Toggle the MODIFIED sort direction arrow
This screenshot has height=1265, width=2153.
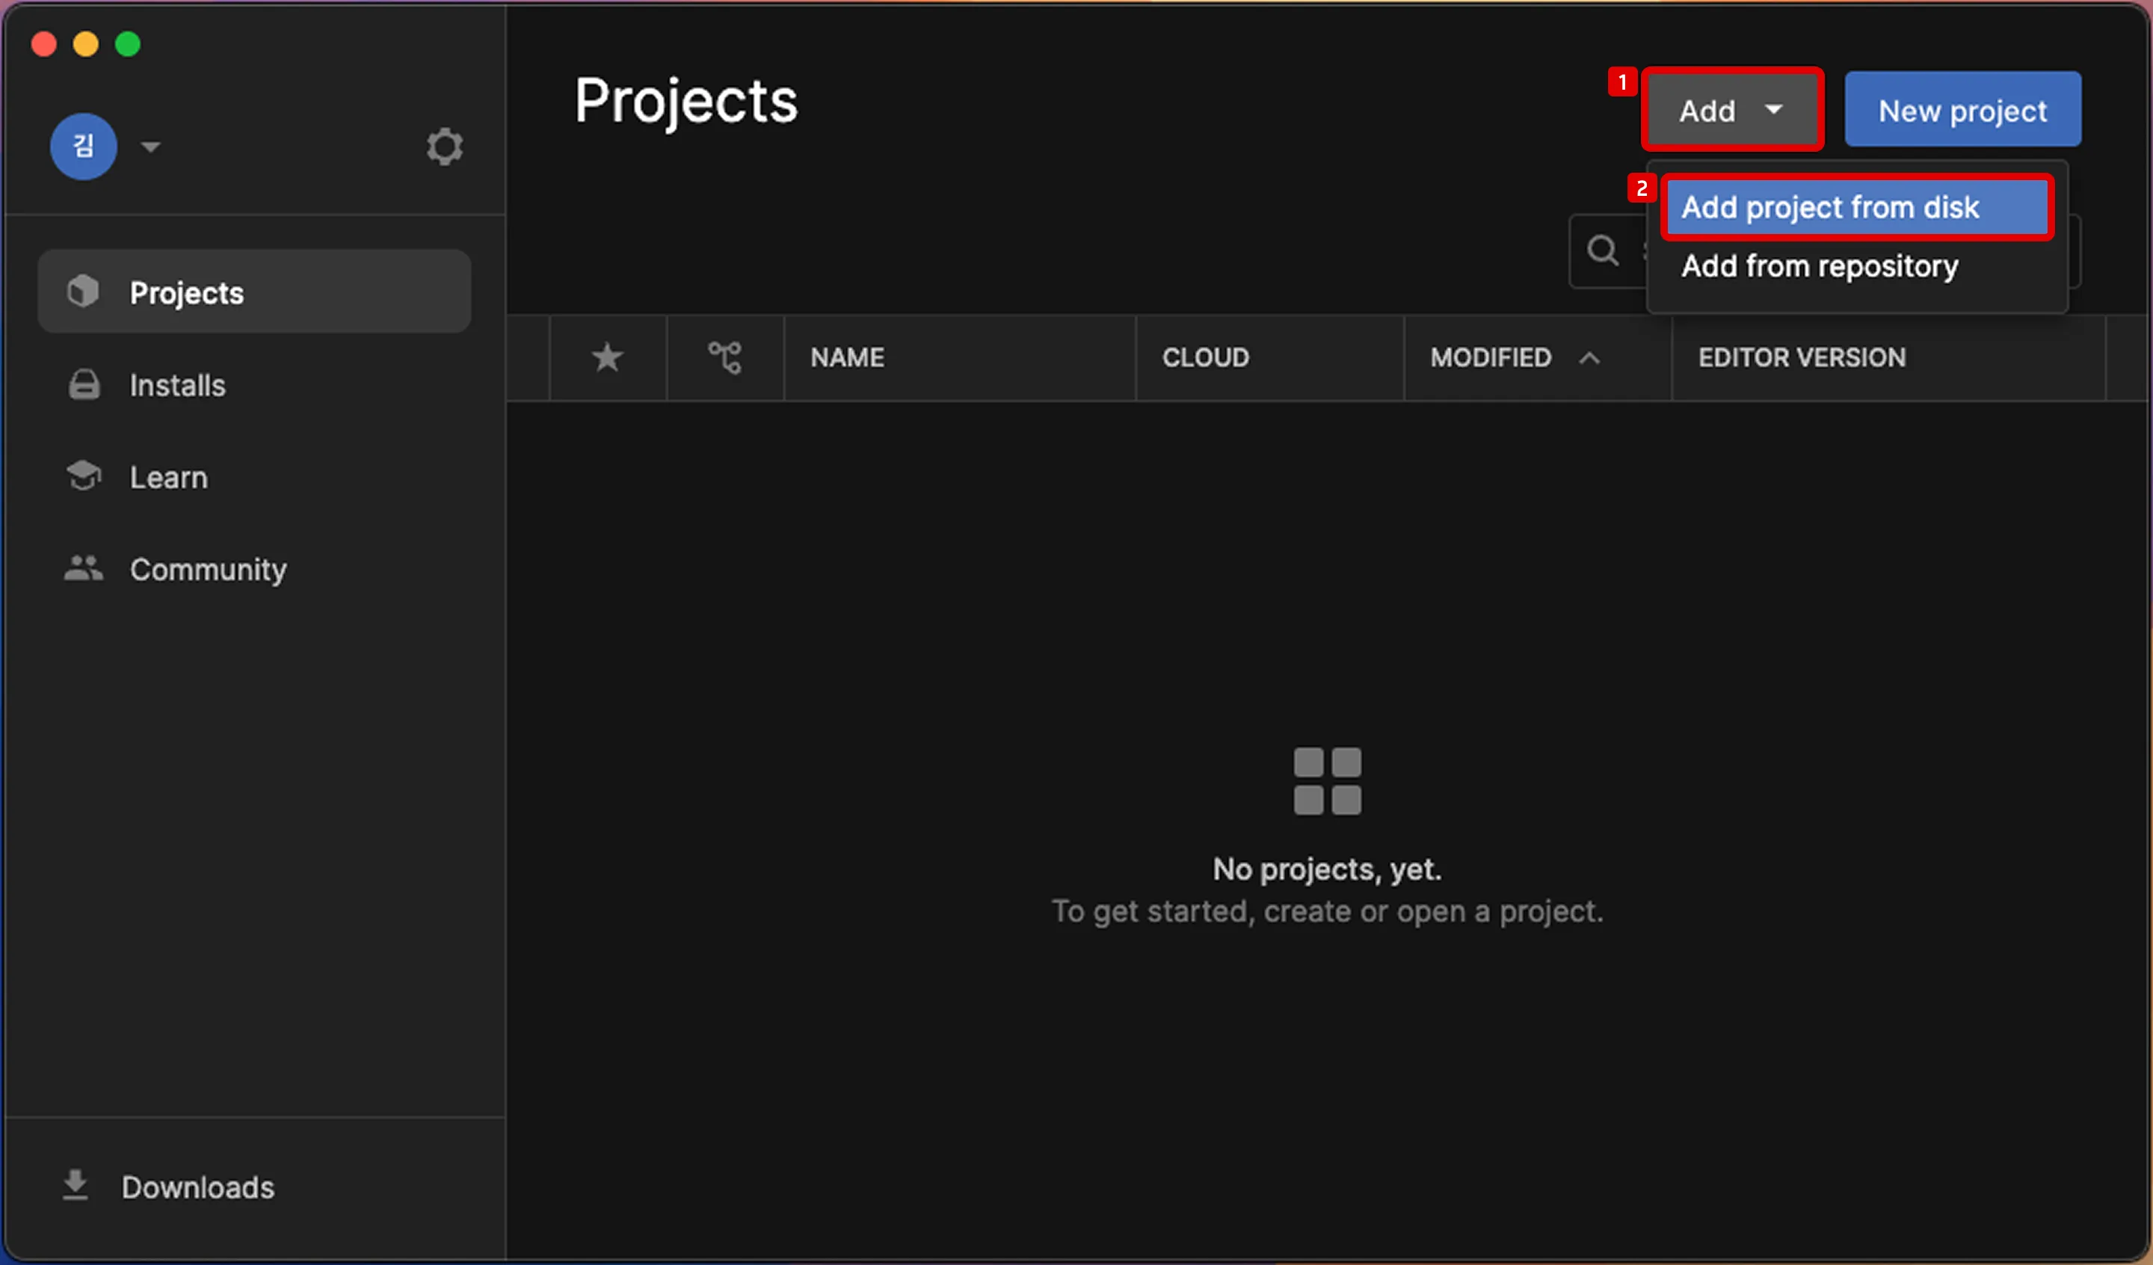[1589, 358]
